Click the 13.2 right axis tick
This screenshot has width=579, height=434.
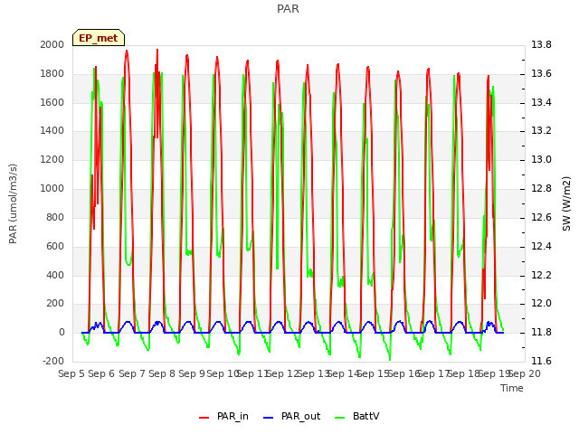[x=541, y=131]
